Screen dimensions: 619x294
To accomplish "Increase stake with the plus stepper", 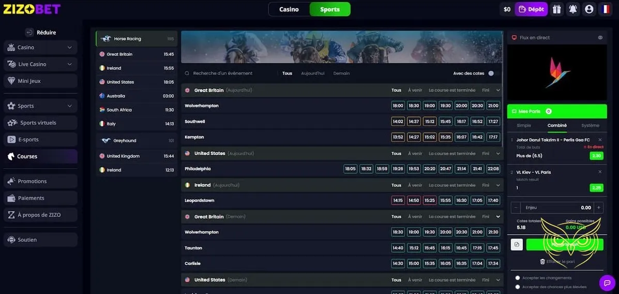I will point(599,208).
